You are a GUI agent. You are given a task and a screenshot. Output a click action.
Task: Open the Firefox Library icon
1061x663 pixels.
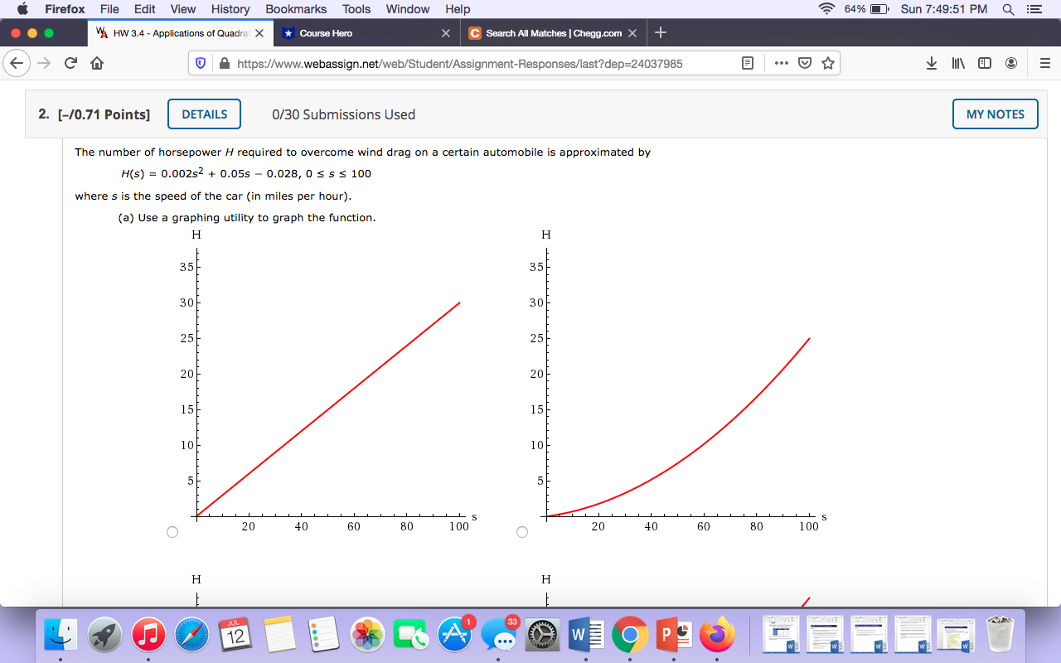[x=957, y=63]
